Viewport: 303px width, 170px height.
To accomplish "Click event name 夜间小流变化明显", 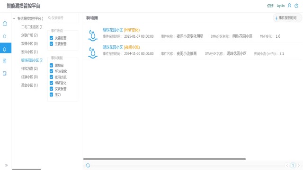I will 190,36.
